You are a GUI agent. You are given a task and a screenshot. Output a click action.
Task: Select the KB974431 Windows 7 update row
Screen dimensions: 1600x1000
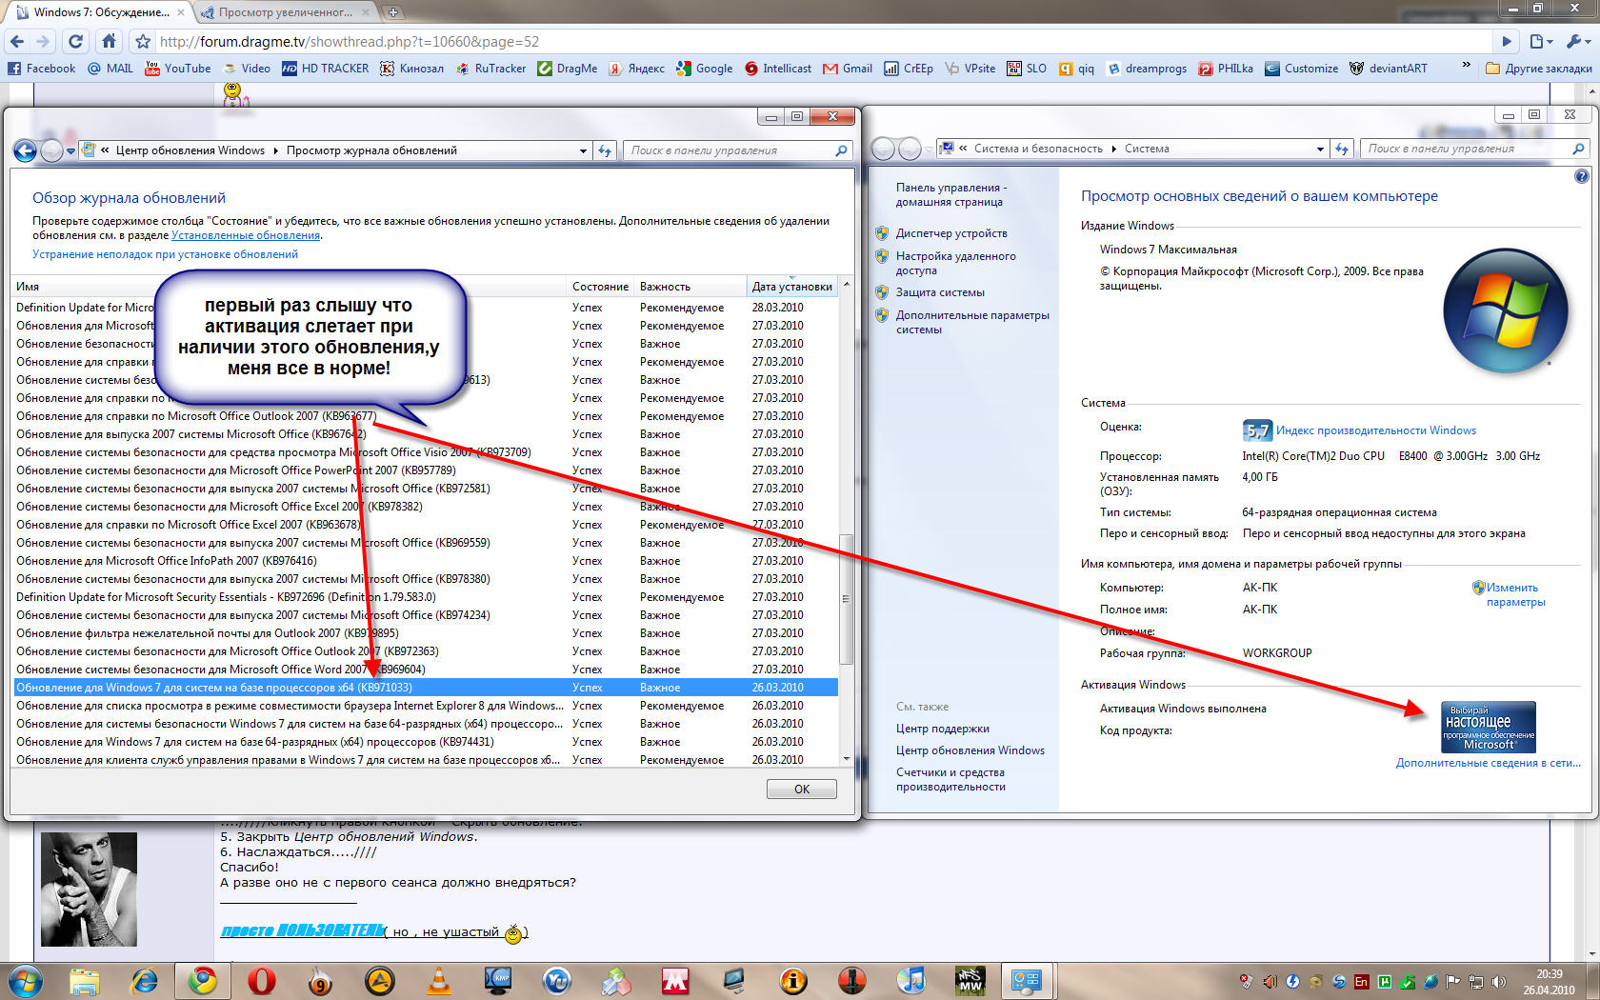pos(426,742)
